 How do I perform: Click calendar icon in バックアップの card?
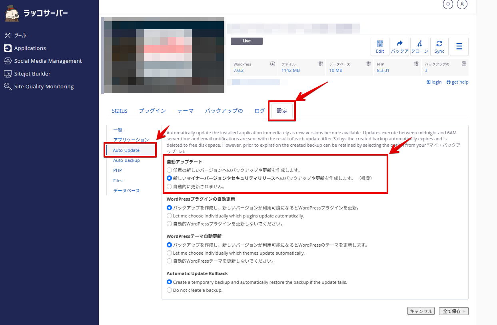pyautogui.click(x=464, y=64)
